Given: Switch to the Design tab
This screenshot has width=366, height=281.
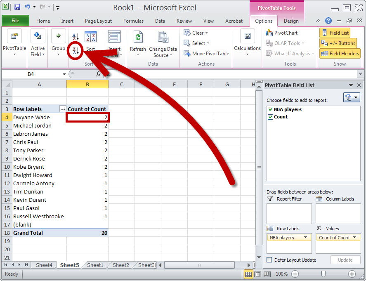Looking at the screenshot, I should (291, 21).
